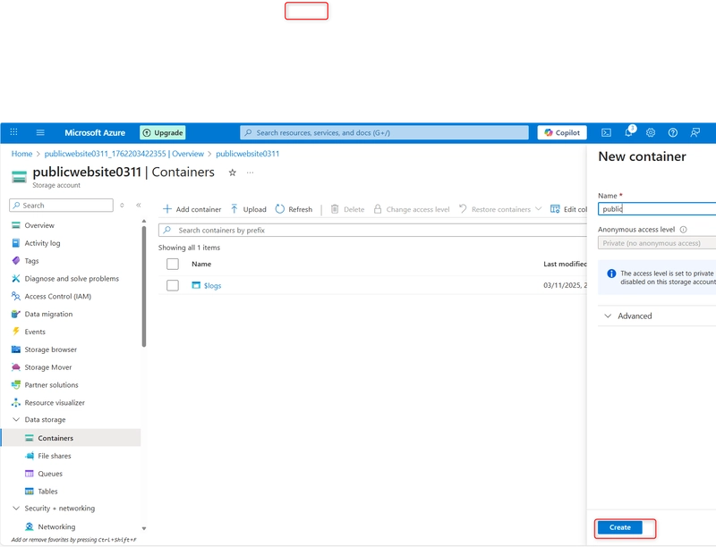Go to Access Control (IAM)
Image resolution: width=716 pixels, height=547 pixels.
(x=57, y=297)
